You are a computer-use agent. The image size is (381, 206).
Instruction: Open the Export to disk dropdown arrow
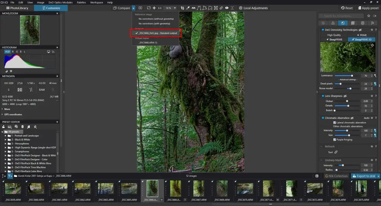pos(379,176)
